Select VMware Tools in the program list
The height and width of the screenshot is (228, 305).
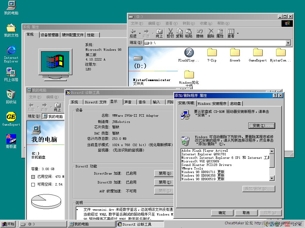tap(192, 168)
